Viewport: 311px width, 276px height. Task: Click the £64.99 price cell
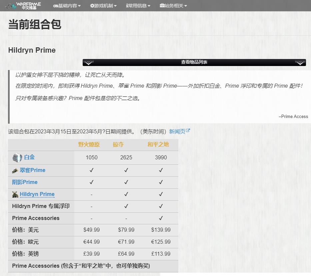click(126, 254)
